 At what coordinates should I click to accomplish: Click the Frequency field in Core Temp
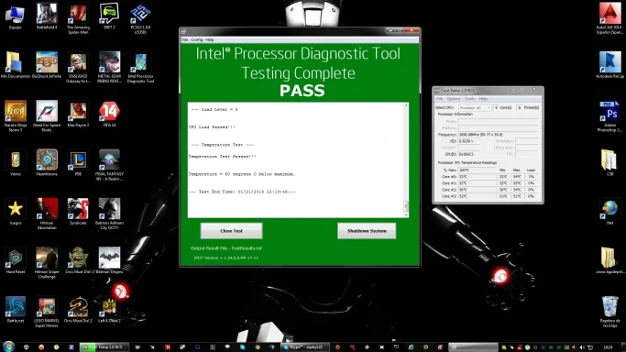pyautogui.click(x=498, y=135)
